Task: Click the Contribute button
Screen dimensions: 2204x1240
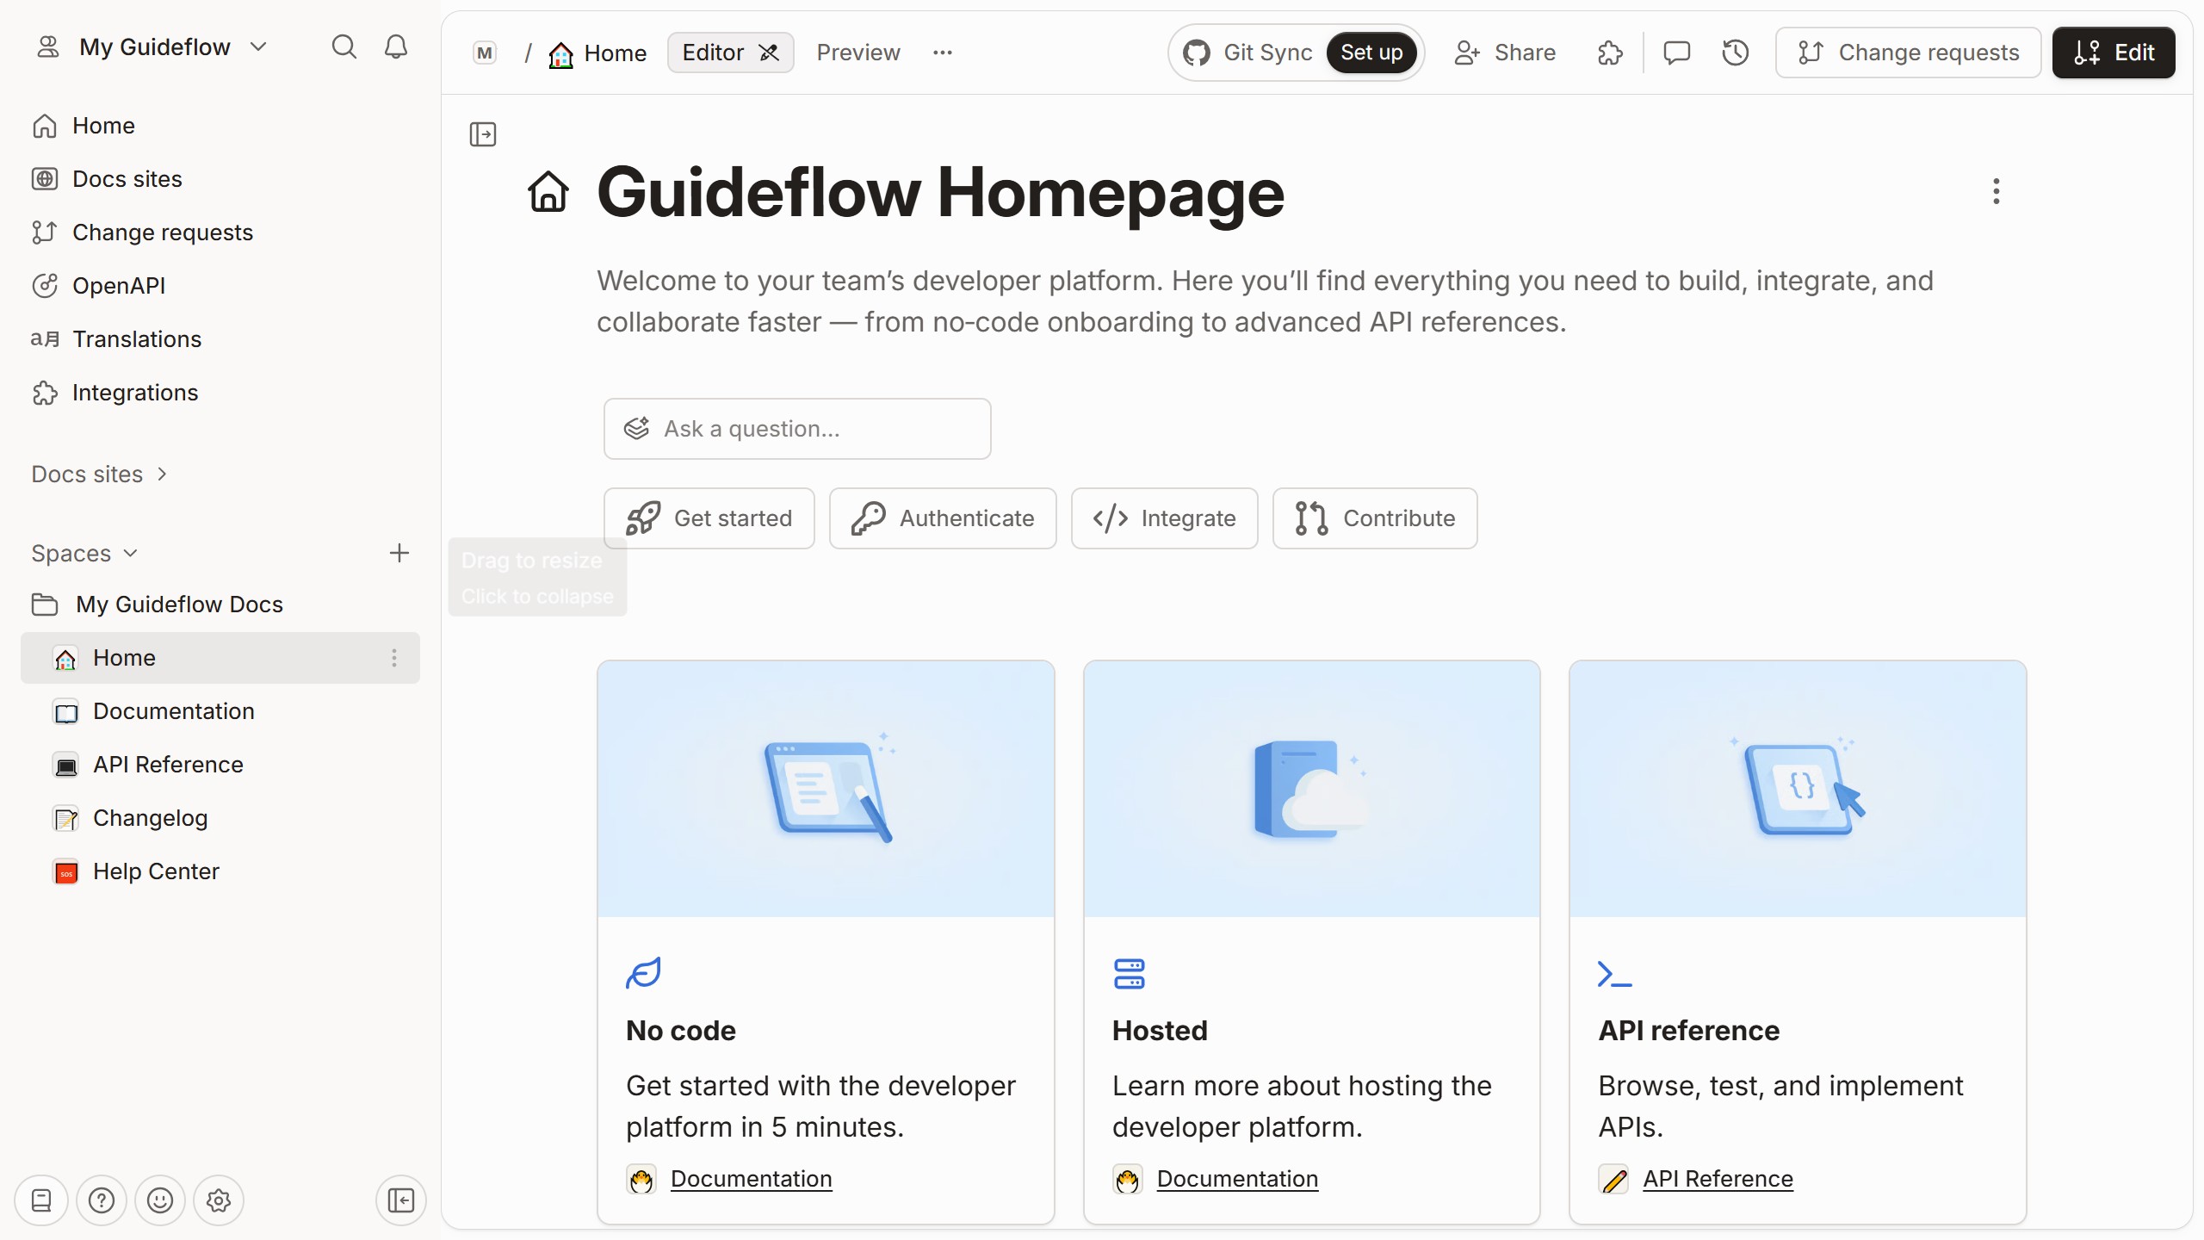Action: point(1375,518)
